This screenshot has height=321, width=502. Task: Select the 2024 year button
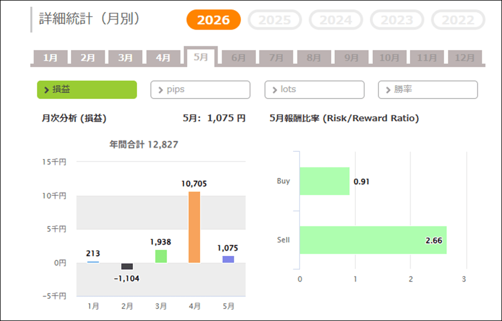336,20
